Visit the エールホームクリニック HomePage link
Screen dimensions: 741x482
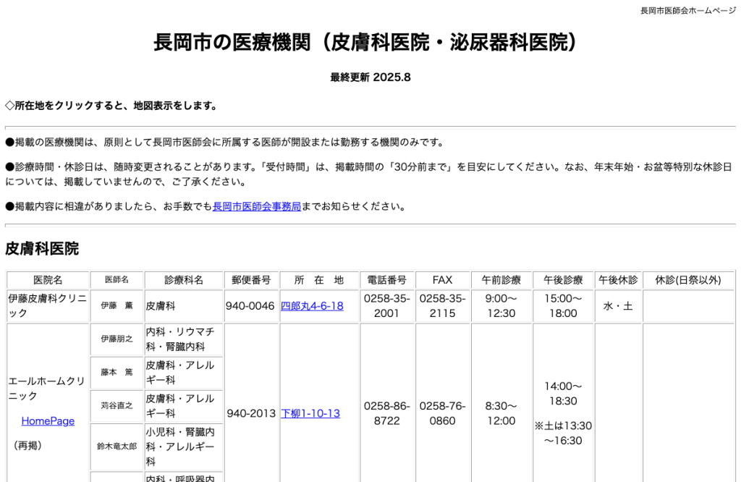pyautogui.click(x=48, y=421)
